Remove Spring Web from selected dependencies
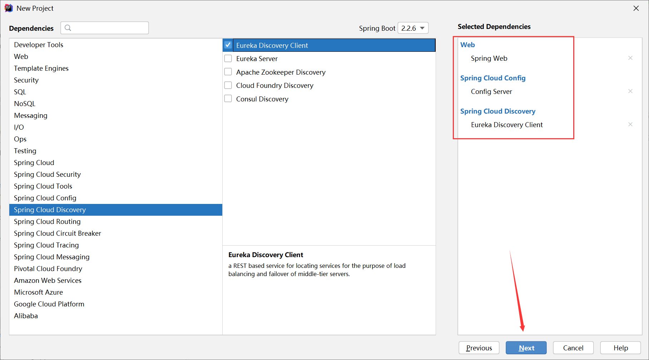The width and height of the screenshot is (649, 360). [630, 58]
